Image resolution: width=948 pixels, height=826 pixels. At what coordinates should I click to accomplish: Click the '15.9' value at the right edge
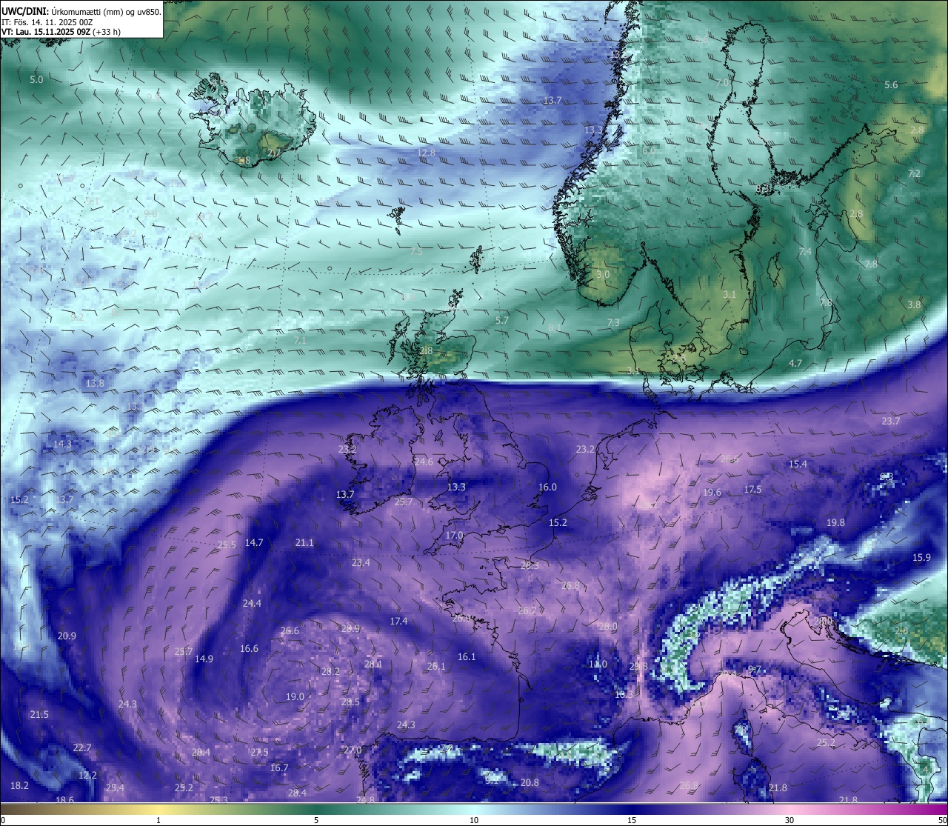[x=921, y=557]
